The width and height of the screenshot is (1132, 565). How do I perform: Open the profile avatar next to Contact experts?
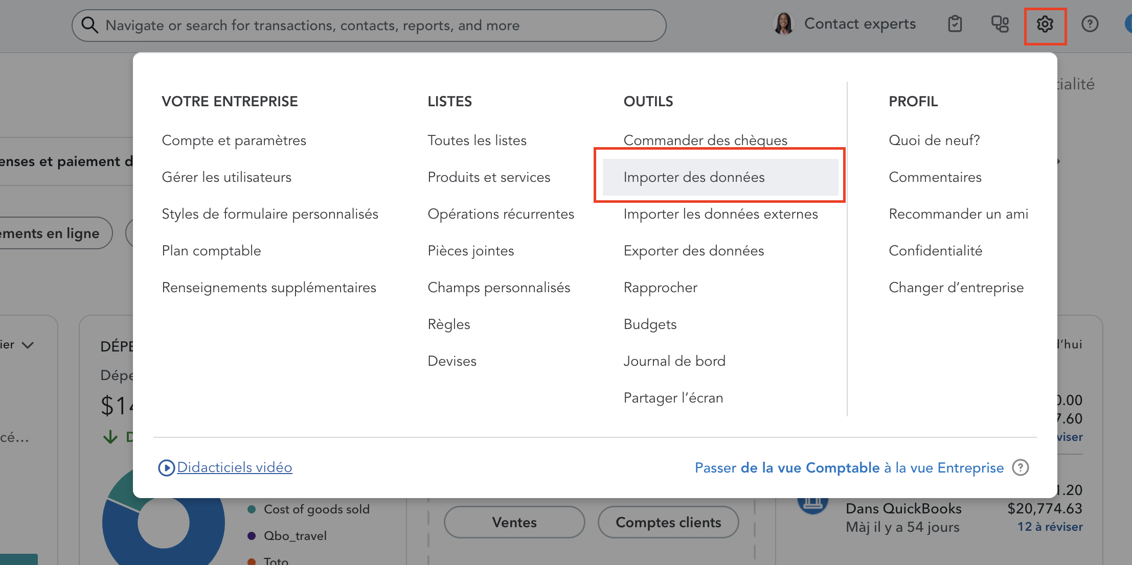(x=783, y=23)
